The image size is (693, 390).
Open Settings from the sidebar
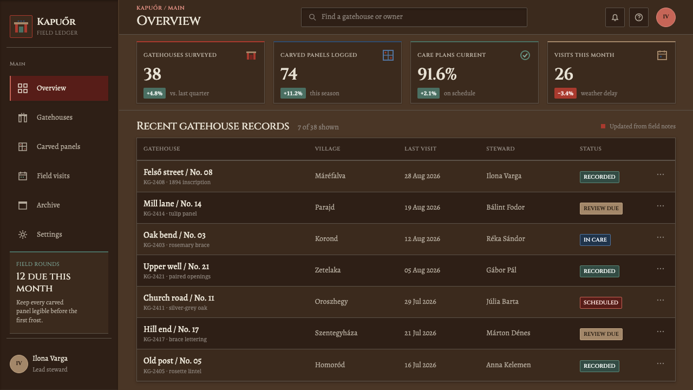pyautogui.click(x=59, y=235)
